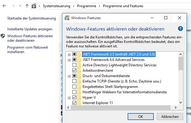This screenshot has width=191, height=123.
Task: Uncheck the Internet Explorer 11 checkbox
Action: point(74,103)
